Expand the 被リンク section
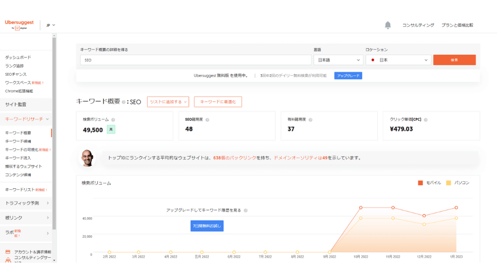The height and width of the screenshot is (279, 497). pos(26,218)
